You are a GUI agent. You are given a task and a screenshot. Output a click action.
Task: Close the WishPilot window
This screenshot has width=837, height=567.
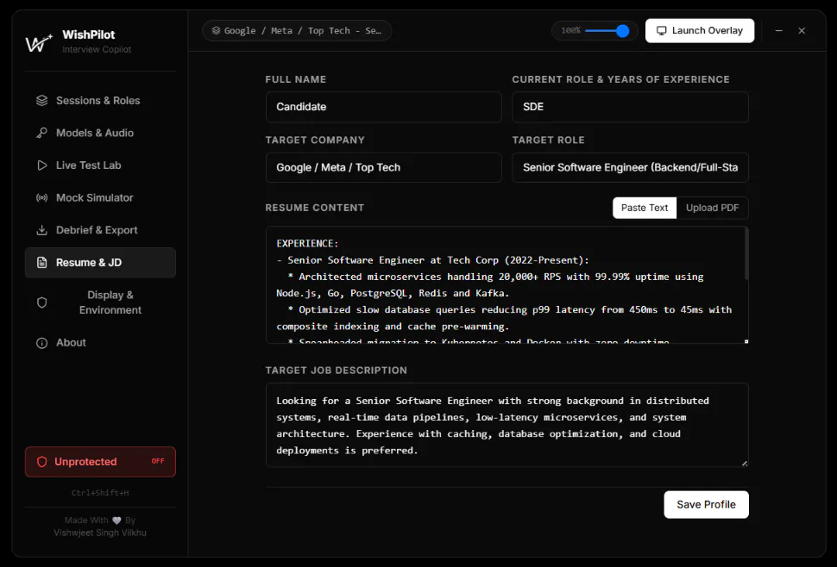tap(802, 30)
